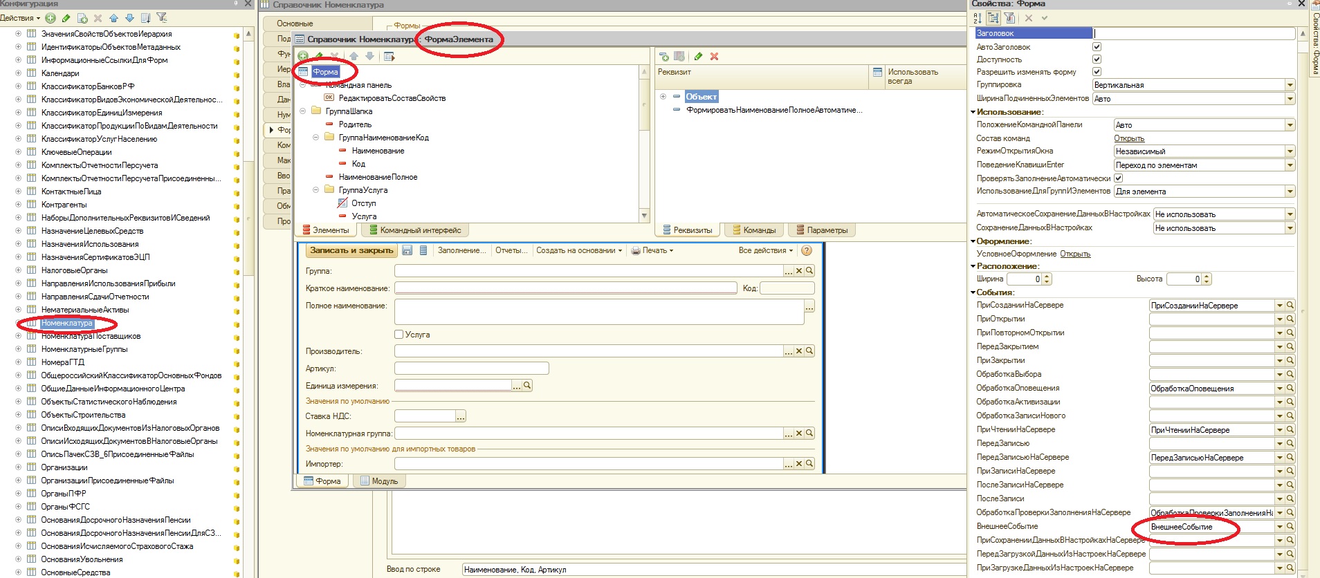
Task: Collapse Использование section in properties
Action: click(x=973, y=112)
